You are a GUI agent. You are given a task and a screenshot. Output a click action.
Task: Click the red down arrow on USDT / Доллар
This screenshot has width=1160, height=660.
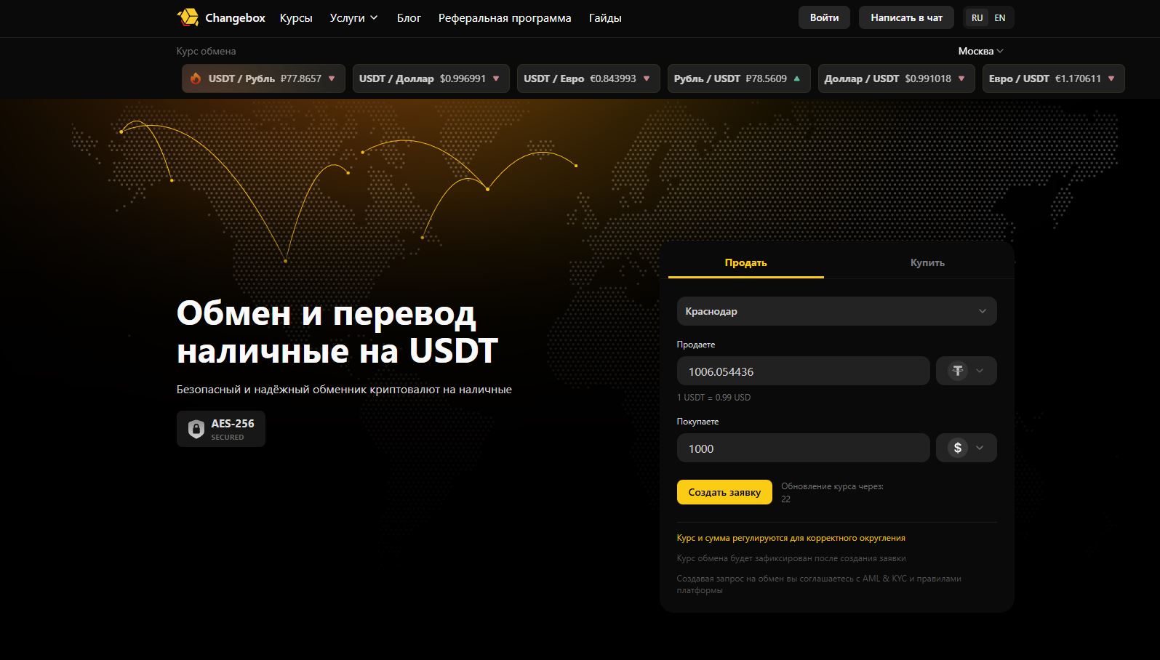click(x=496, y=79)
